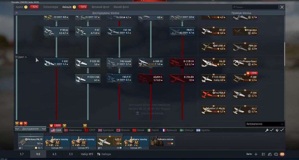Image resolution: width=299 pixels, height=160 pixels.
Task: Switch to the Гелікоптери tab
Action: 51,7
